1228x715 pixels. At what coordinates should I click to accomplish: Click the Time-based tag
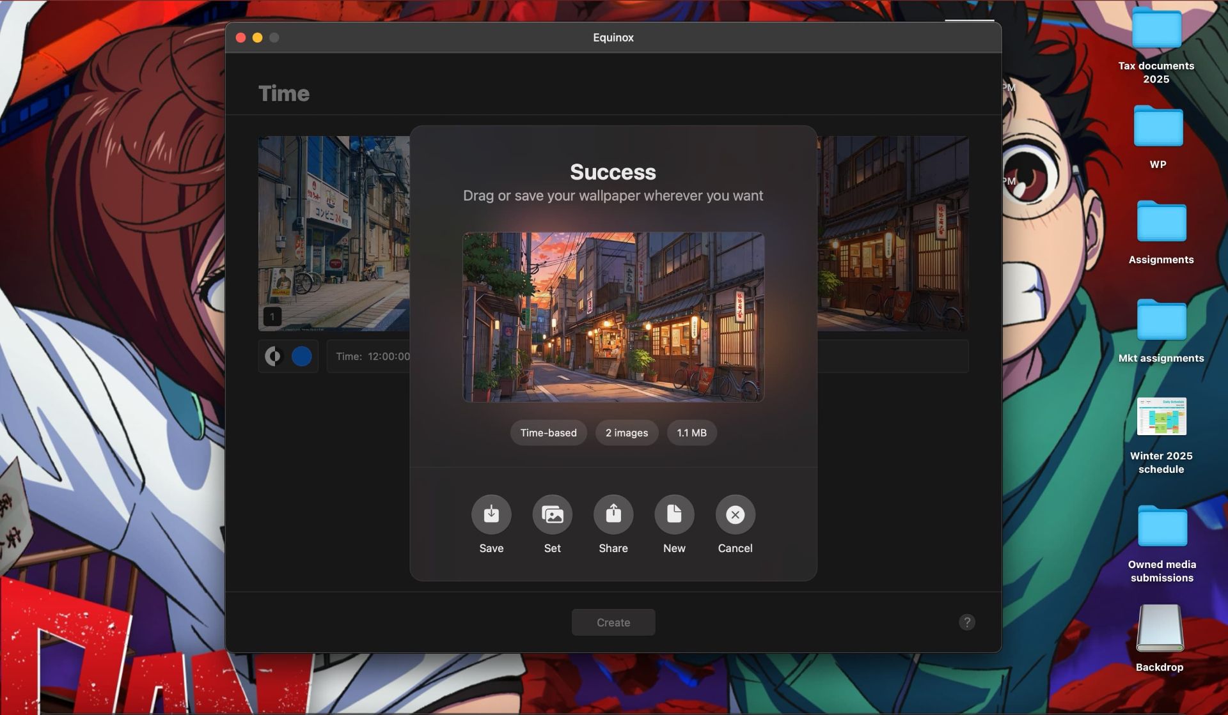click(548, 433)
